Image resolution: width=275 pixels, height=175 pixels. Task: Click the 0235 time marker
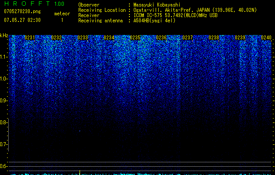click(135, 38)
